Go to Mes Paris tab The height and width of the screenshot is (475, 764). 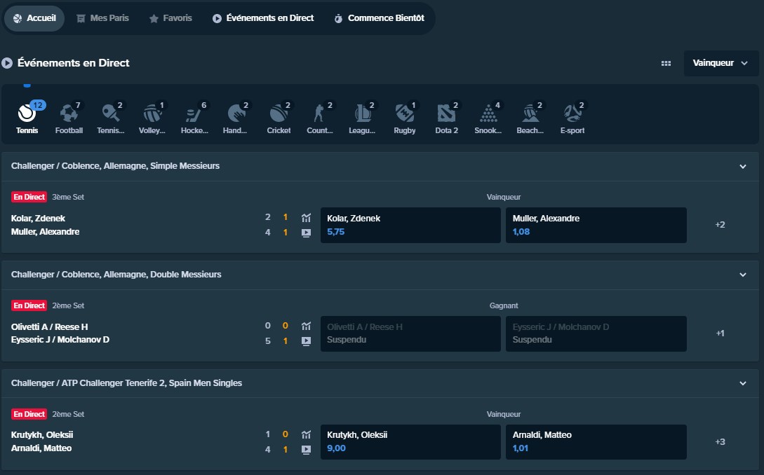[102, 18]
